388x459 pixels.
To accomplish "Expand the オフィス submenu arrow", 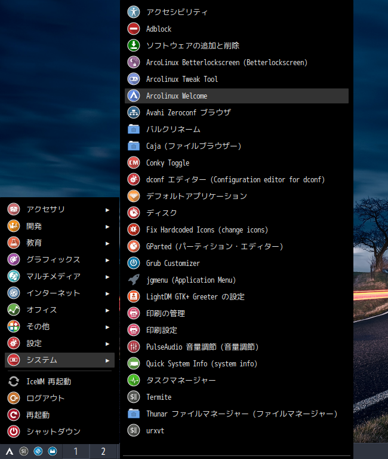I will click(107, 310).
